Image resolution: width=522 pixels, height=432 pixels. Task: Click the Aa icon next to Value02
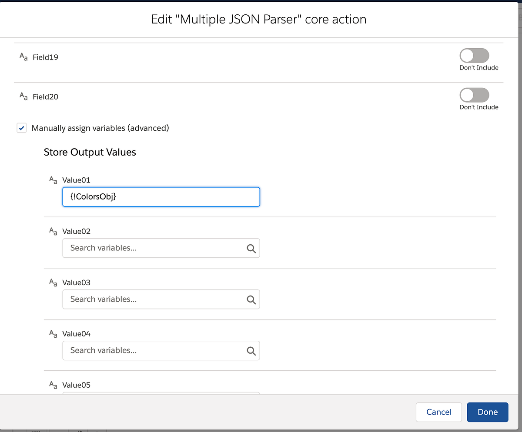click(x=53, y=231)
